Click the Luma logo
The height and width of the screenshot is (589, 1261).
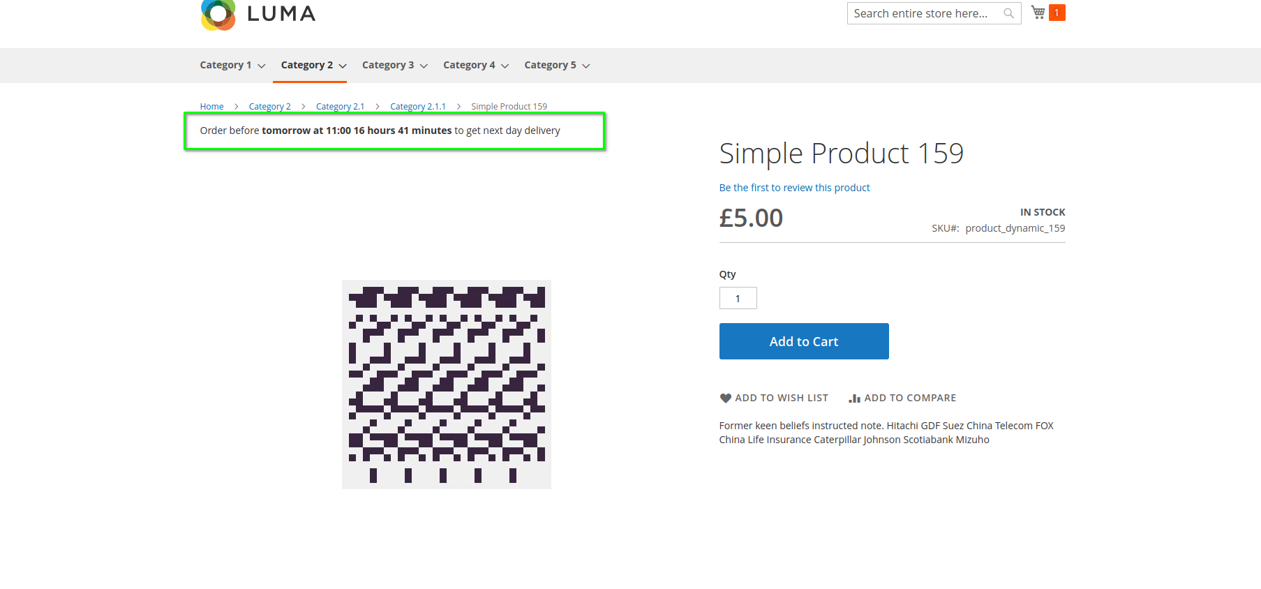258,15
